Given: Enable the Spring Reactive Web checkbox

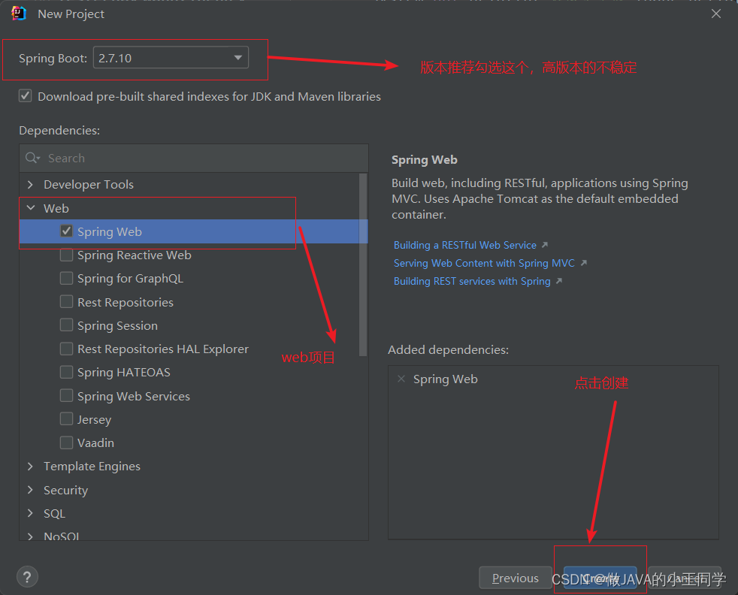Looking at the screenshot, I should point(66,255).
